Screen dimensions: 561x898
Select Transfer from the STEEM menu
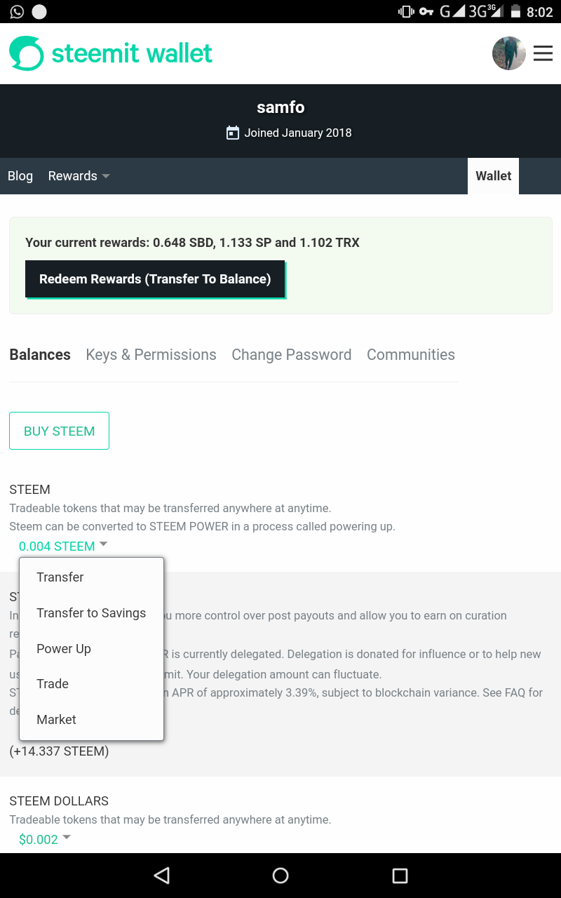(60, 577)
